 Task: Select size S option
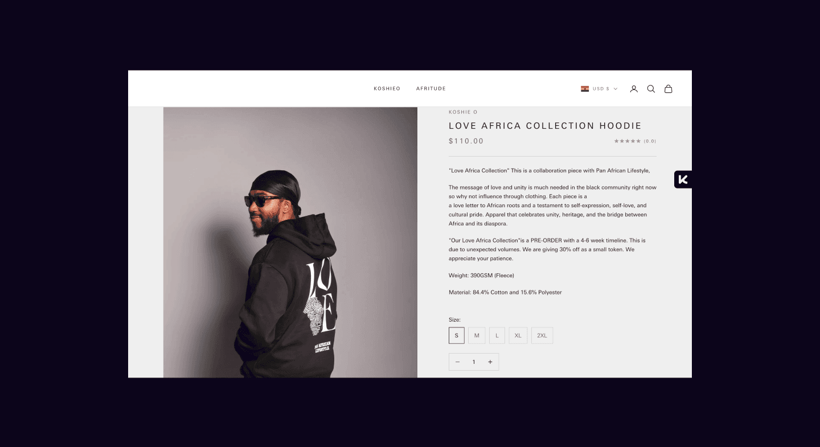pos(457,335)
